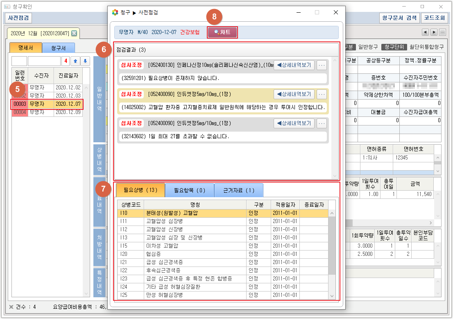Open 상세내역보기 for the highlighted 인듀엣정 result
453x319 pixels.
(x=294, y=94)
